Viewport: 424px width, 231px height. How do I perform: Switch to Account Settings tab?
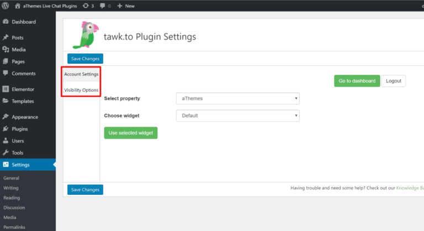[x=81, y=74]
